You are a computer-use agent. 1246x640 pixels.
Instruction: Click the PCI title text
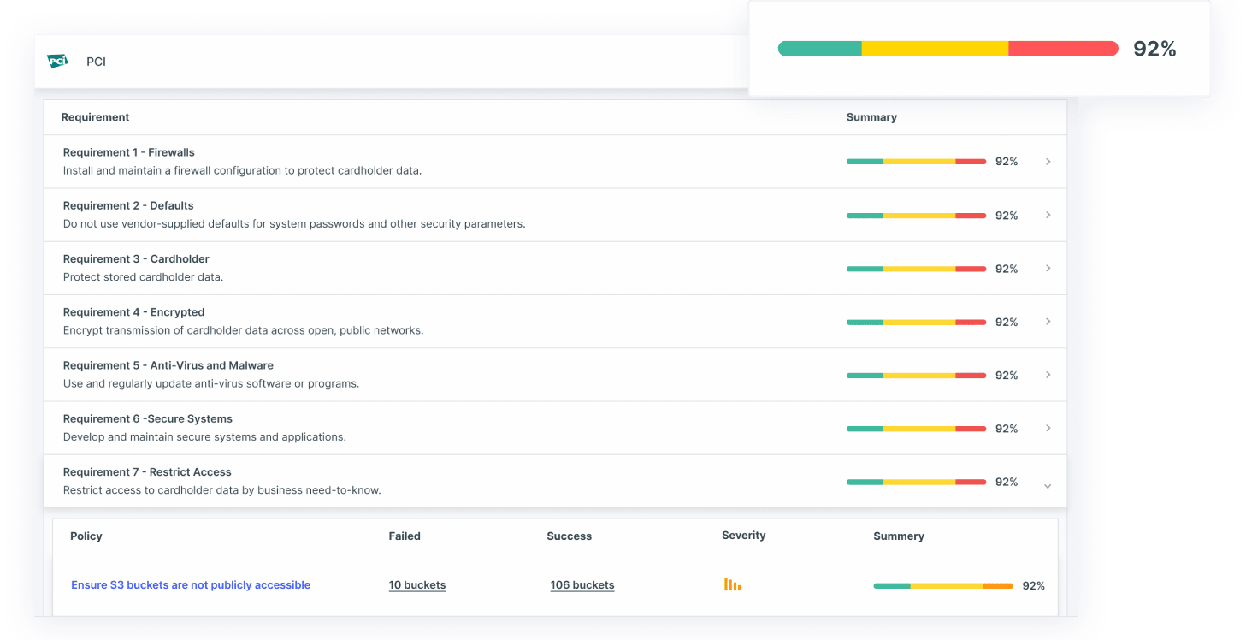96,62
